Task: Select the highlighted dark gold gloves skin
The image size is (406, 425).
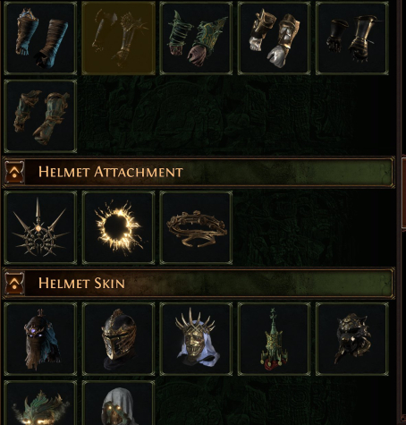Action: [x=118, y=38]
